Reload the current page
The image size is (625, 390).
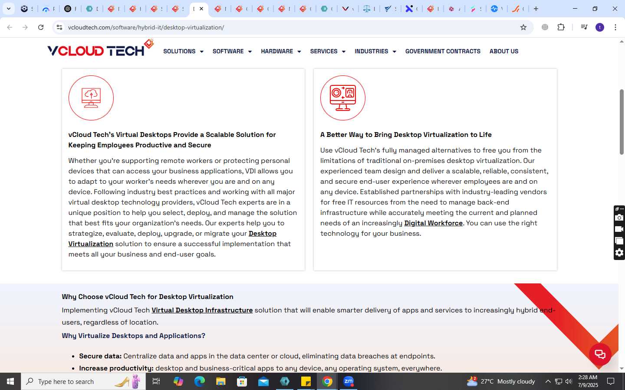(41, 27)
